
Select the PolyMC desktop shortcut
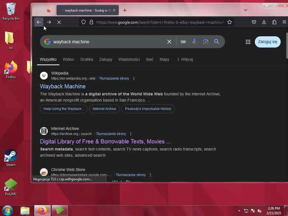11,187
